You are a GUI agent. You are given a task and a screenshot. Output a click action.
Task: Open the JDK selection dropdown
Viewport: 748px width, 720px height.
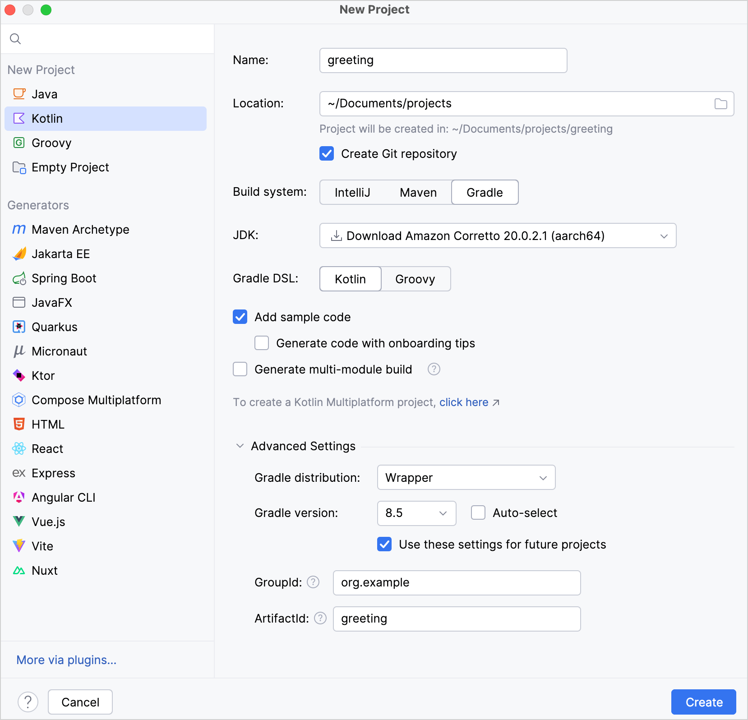point(498,235)
